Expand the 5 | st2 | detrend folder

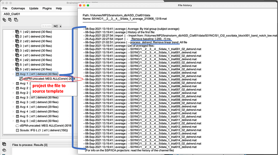pyautogui.click(x=13, y=69)
